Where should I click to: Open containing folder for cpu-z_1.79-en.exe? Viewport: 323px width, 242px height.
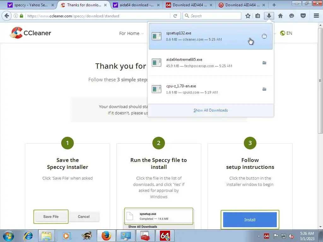pyautogui.click(x=264, y=89)
